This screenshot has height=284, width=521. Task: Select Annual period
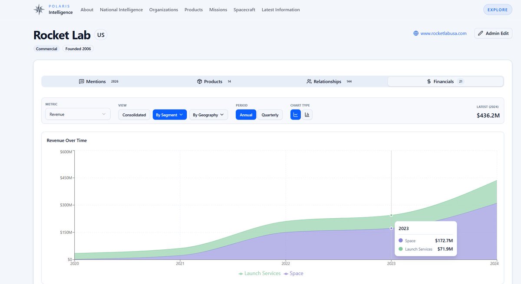coord(246,115)
